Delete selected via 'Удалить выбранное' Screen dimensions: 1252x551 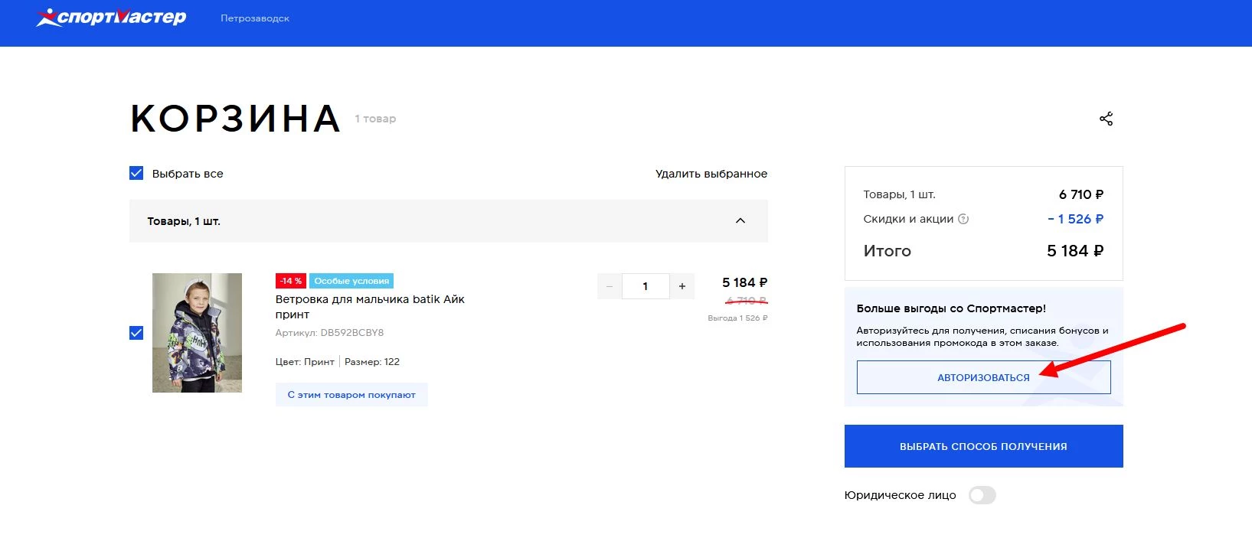[x=711, y=174]
